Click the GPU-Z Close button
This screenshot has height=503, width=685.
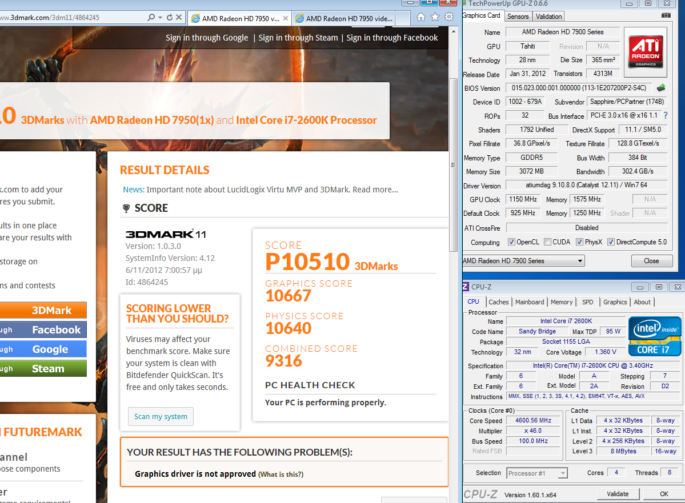tap(651, 261)
